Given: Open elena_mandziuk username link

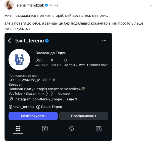Looking at the screenshot, I should (30, 5).
